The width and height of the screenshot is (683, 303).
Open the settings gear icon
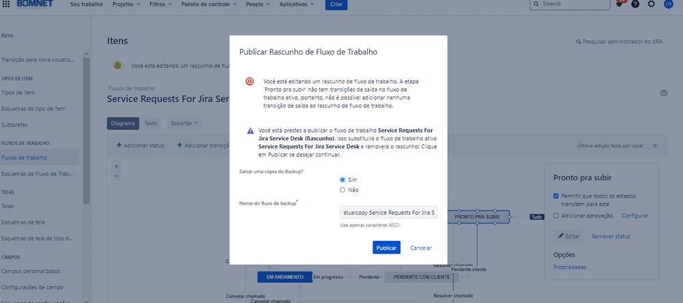click(651, 4)
